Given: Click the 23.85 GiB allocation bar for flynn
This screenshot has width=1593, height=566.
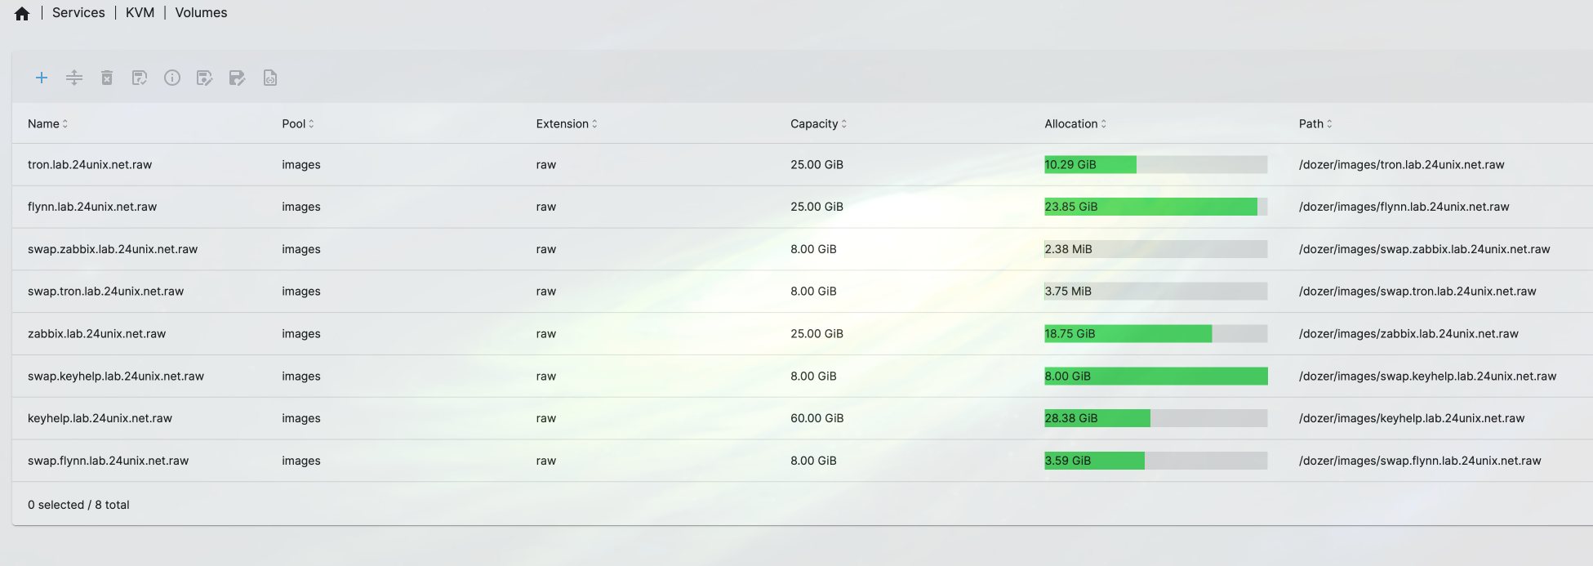Looking at the screenshot, I should [x=1155, y=207].
